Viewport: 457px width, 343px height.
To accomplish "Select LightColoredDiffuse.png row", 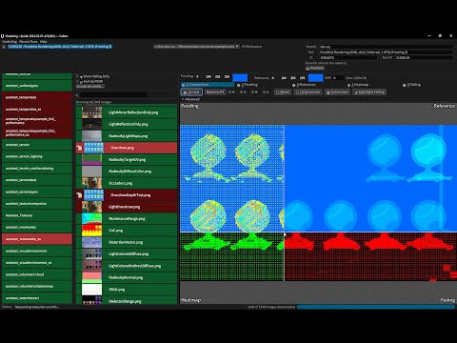I will (127, 254).
